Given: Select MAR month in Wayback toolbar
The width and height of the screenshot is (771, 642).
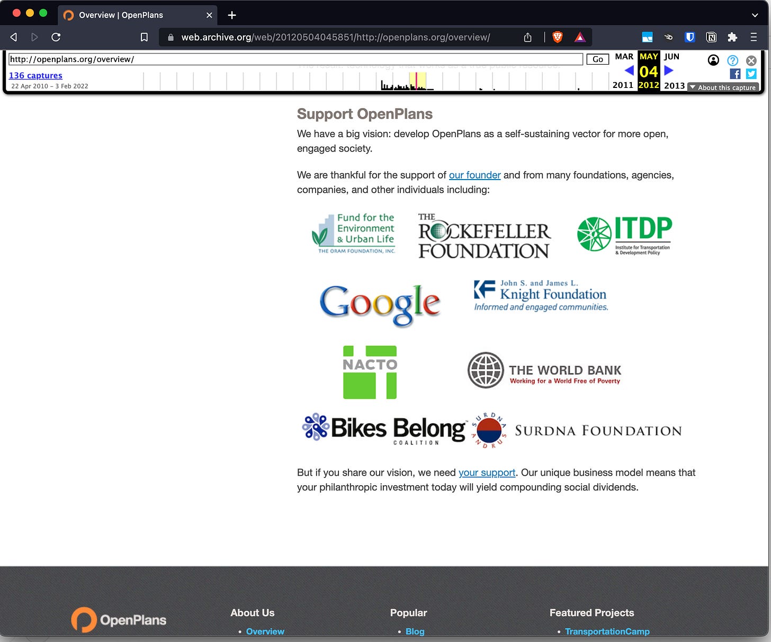Looking at the screenshot, I should point(624,57).
